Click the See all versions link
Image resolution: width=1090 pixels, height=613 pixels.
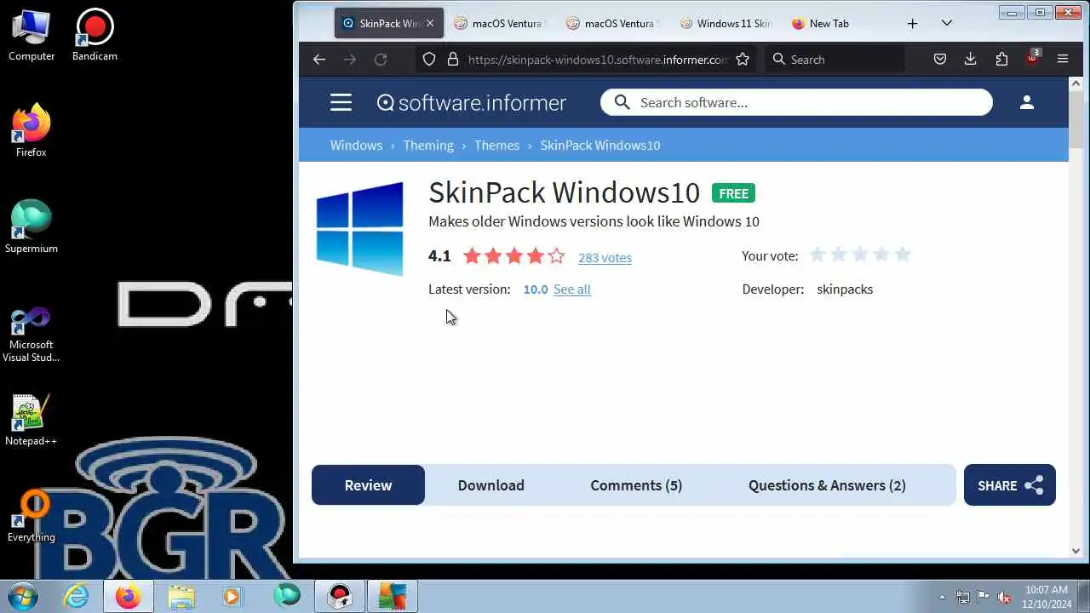point(571,289)
